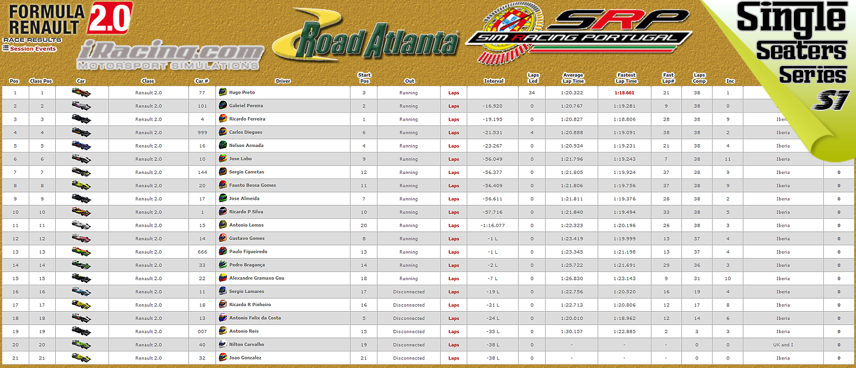
Task: Click the Interval column header
Action: click(x=493, y=81)
